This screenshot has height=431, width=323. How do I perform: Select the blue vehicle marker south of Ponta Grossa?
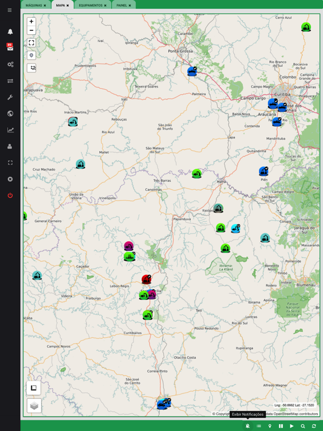click(x=192, y=71)
